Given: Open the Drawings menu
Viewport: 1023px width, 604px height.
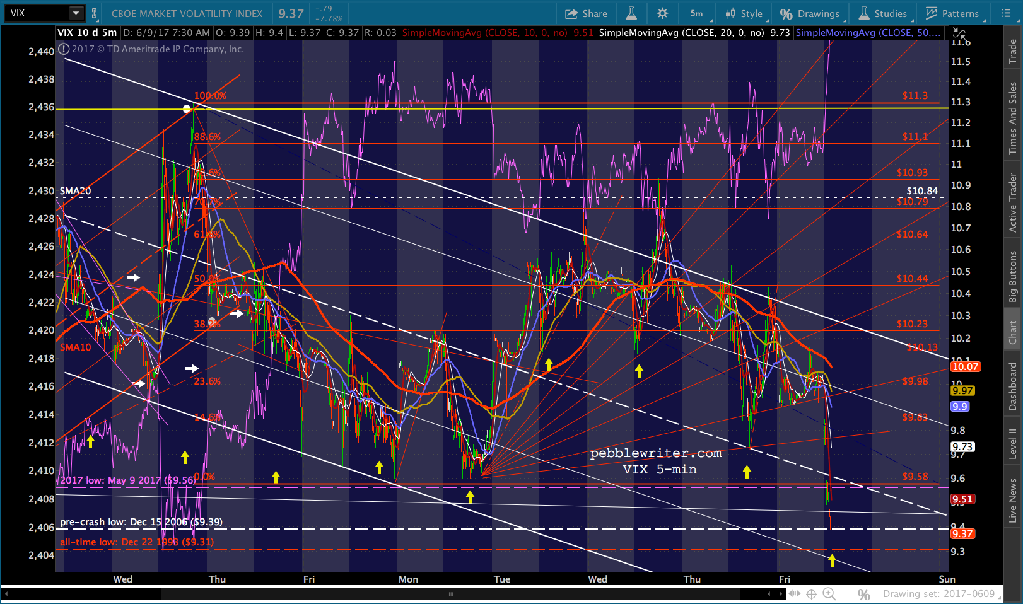Looking at the screenshot, I should [810, 13].
